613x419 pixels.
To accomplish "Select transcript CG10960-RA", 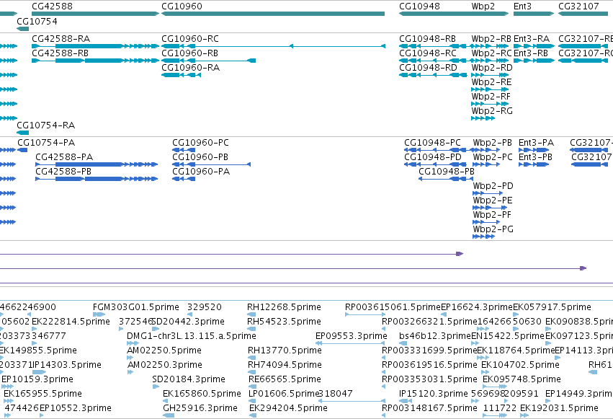I will (181, 75).
